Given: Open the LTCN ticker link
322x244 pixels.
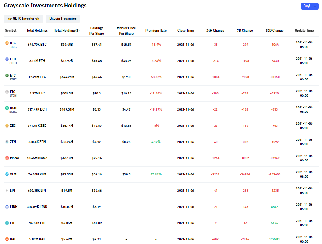Looking at the screenshot, I should pos(13,96).
